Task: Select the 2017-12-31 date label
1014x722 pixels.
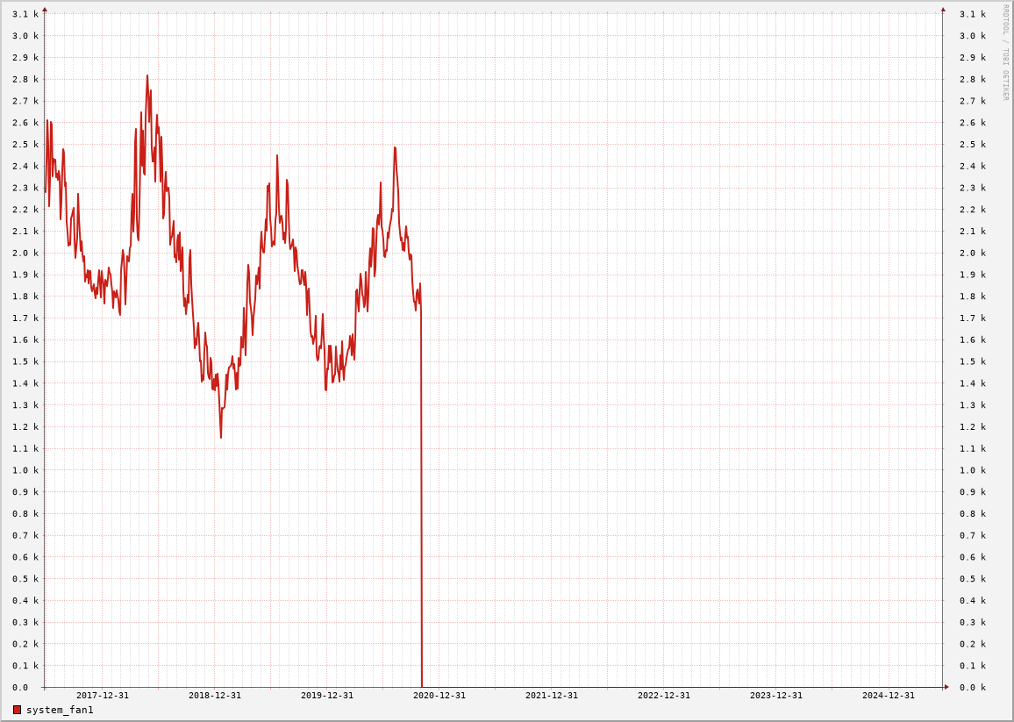Action: pyautogui.click(x=102, y=696)
